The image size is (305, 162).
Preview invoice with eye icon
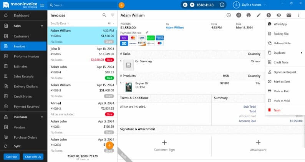pos(279,15)
